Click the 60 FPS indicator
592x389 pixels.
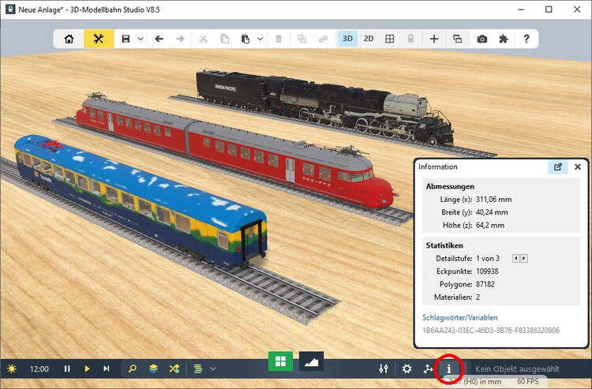coord(528,381)
